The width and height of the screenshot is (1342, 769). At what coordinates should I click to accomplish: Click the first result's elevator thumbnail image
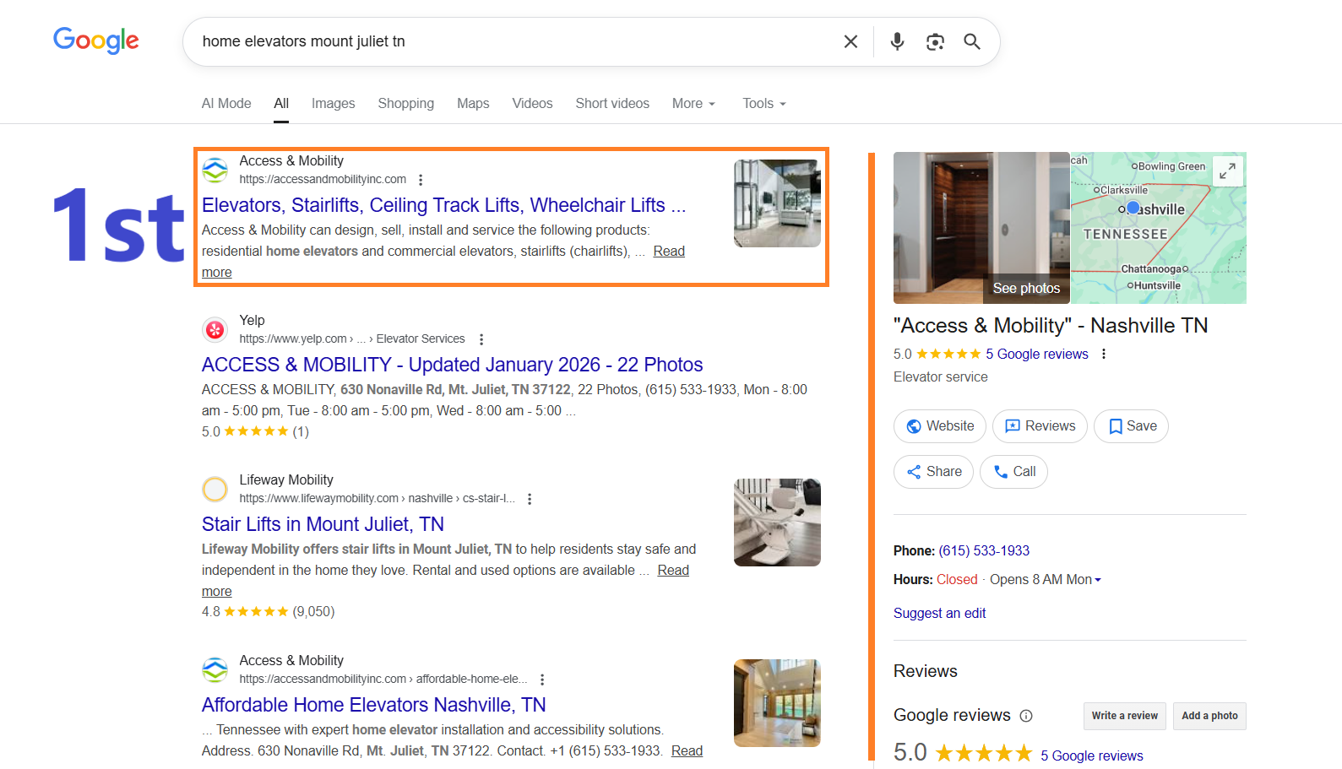click(x=777, y=203)
